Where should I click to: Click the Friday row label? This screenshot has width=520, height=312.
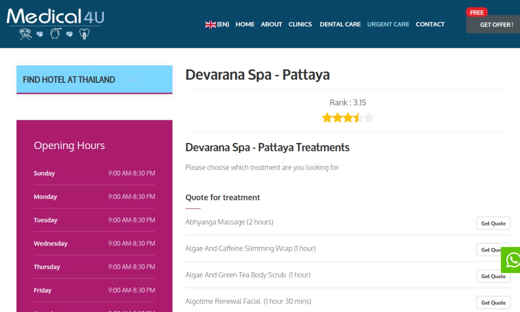coord(43,290)
